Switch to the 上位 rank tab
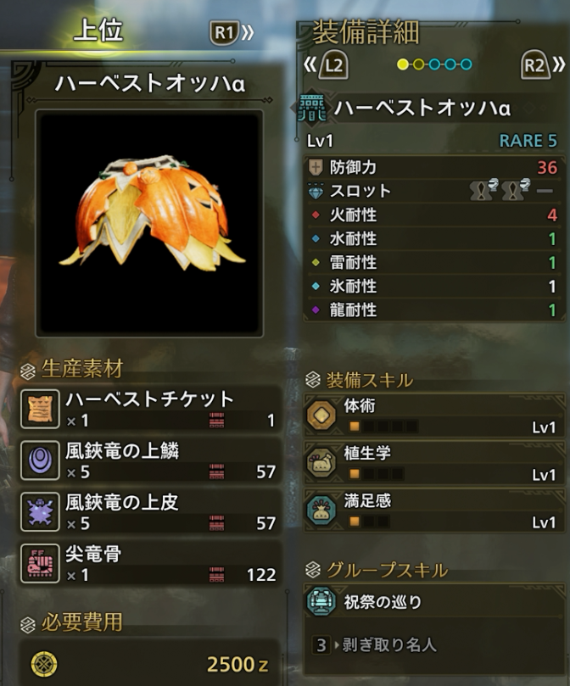 [x=98, y=31]
